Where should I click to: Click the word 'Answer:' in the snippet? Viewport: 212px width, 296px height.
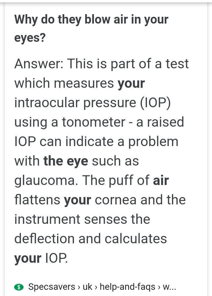tap(39, 64)
